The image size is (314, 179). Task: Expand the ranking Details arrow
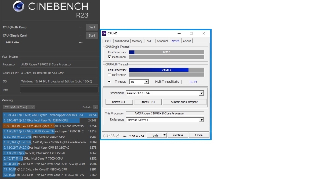point(95,107)
